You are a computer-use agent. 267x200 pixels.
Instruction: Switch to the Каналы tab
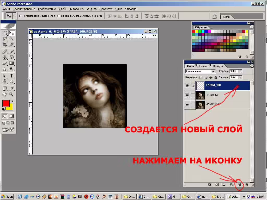point(203,66)
